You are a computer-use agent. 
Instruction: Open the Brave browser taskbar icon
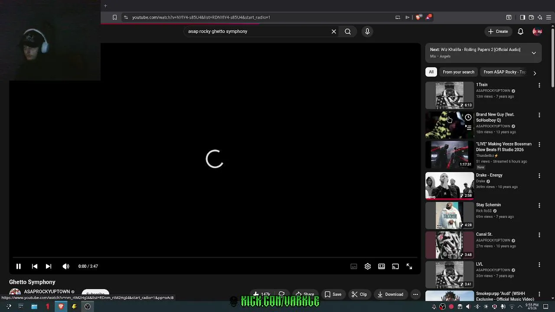[61, 306]
